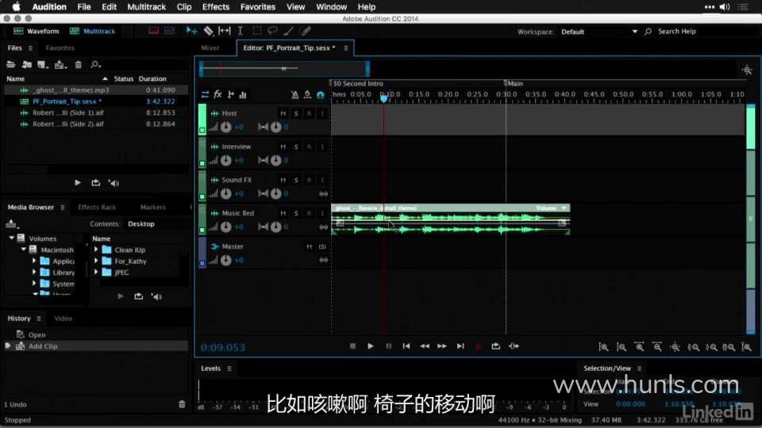This screenshot has height=428, width=762.
Task: Start playback with the transport Play button
Action: [371, 346]
